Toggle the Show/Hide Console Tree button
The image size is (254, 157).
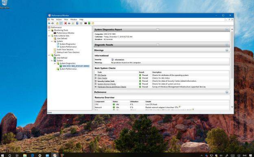pyautogui.click(x=61, y=23)
